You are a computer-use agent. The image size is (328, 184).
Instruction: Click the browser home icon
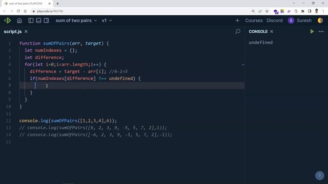coord(25,11)
